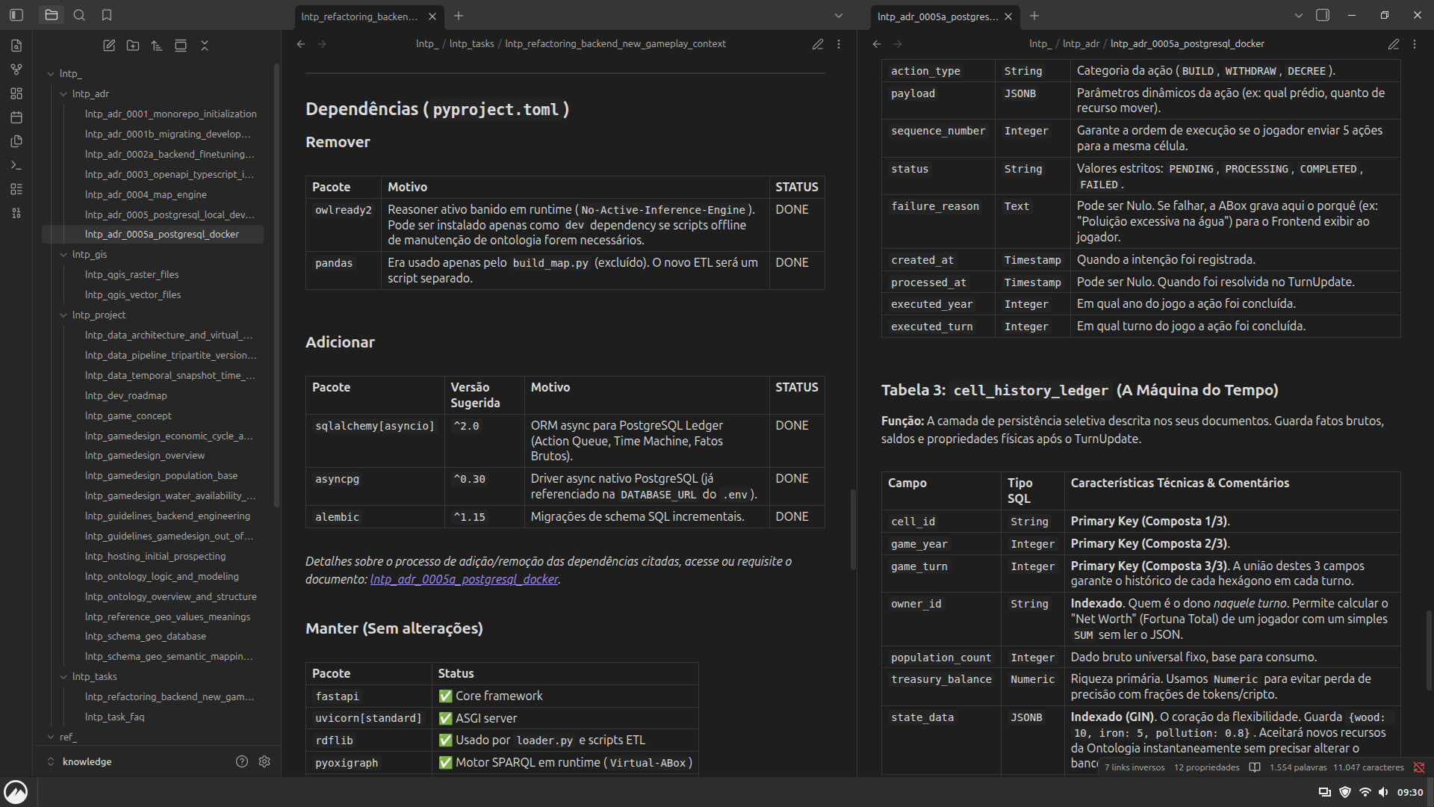Switch left note to edit mode pencil icon

coord(818,44)
